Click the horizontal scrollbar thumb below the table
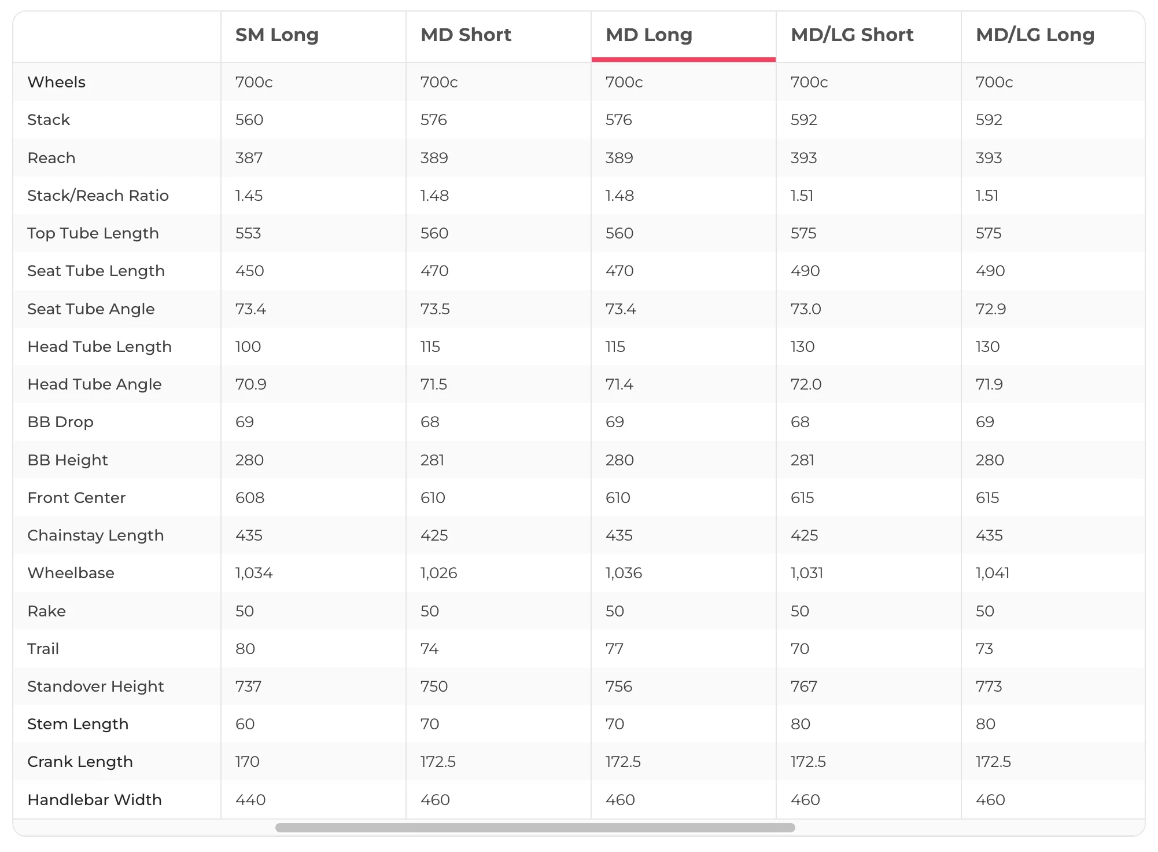 535,828
